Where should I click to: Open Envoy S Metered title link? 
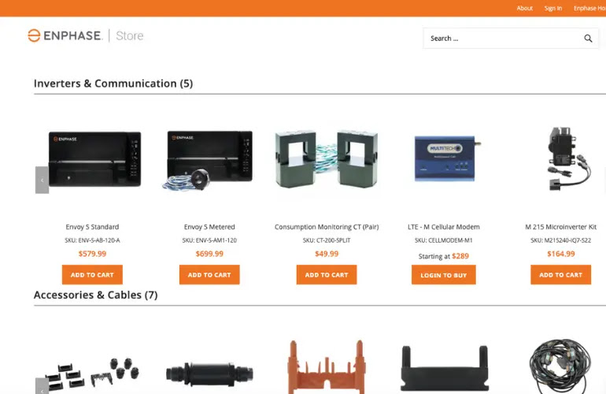pyautogui.click(x=209, y=227)
